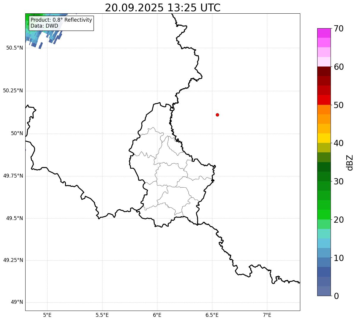Click the colorbar tick value 60
The height and width of the screenshot is (321, 357).
coord(339,67)
